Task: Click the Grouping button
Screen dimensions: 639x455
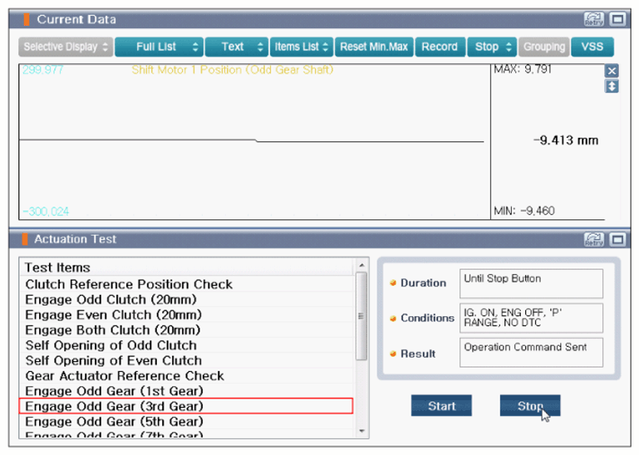Action: [544, 46]
